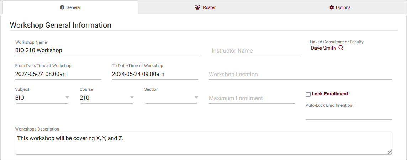Select the Maximum Enrollment input
The image size is (407, 160).
click(x=252, y=98)
